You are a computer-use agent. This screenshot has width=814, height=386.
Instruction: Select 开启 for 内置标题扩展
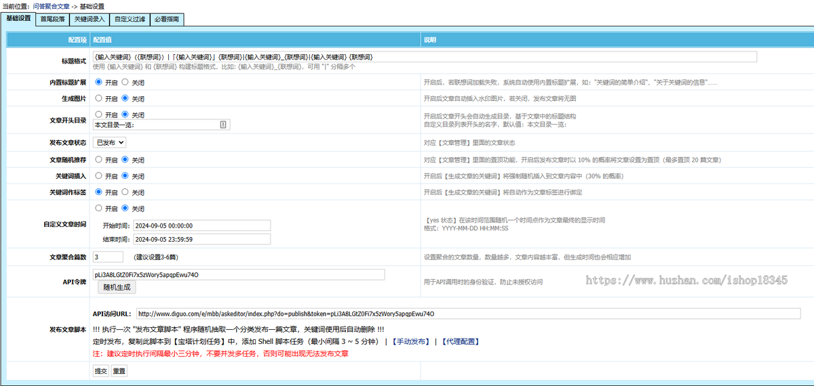[99, 82]
